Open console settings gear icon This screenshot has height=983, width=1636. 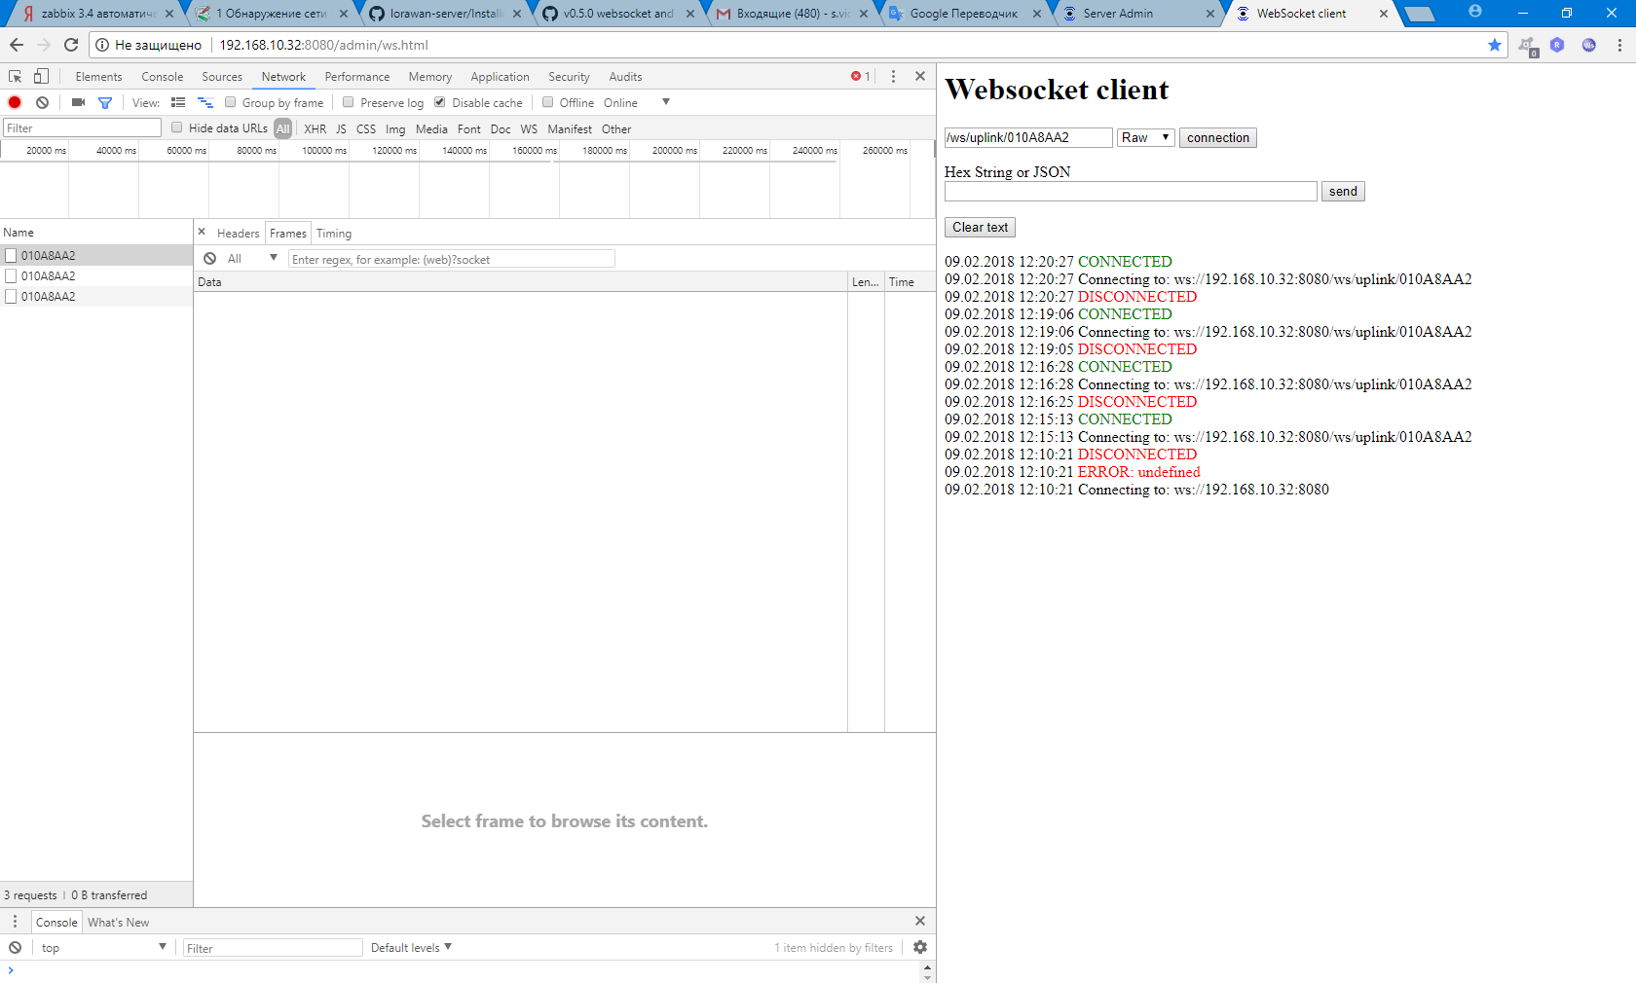click(x=919, y=947)
